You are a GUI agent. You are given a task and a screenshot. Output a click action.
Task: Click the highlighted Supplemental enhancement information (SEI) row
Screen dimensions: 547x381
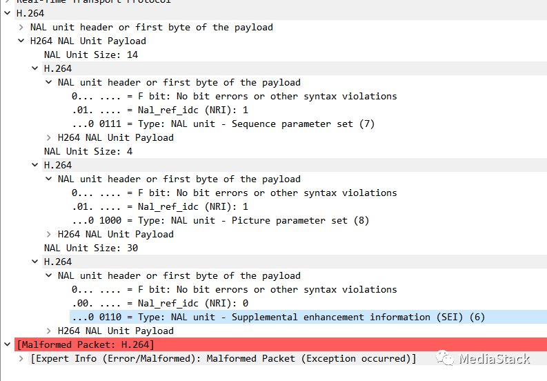276,317
